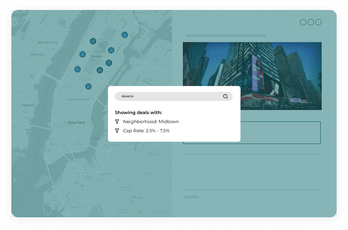The width and height of the screenshot is (348, 230).
Task: Click the rightmost circle window control
Action: [319, 22]
